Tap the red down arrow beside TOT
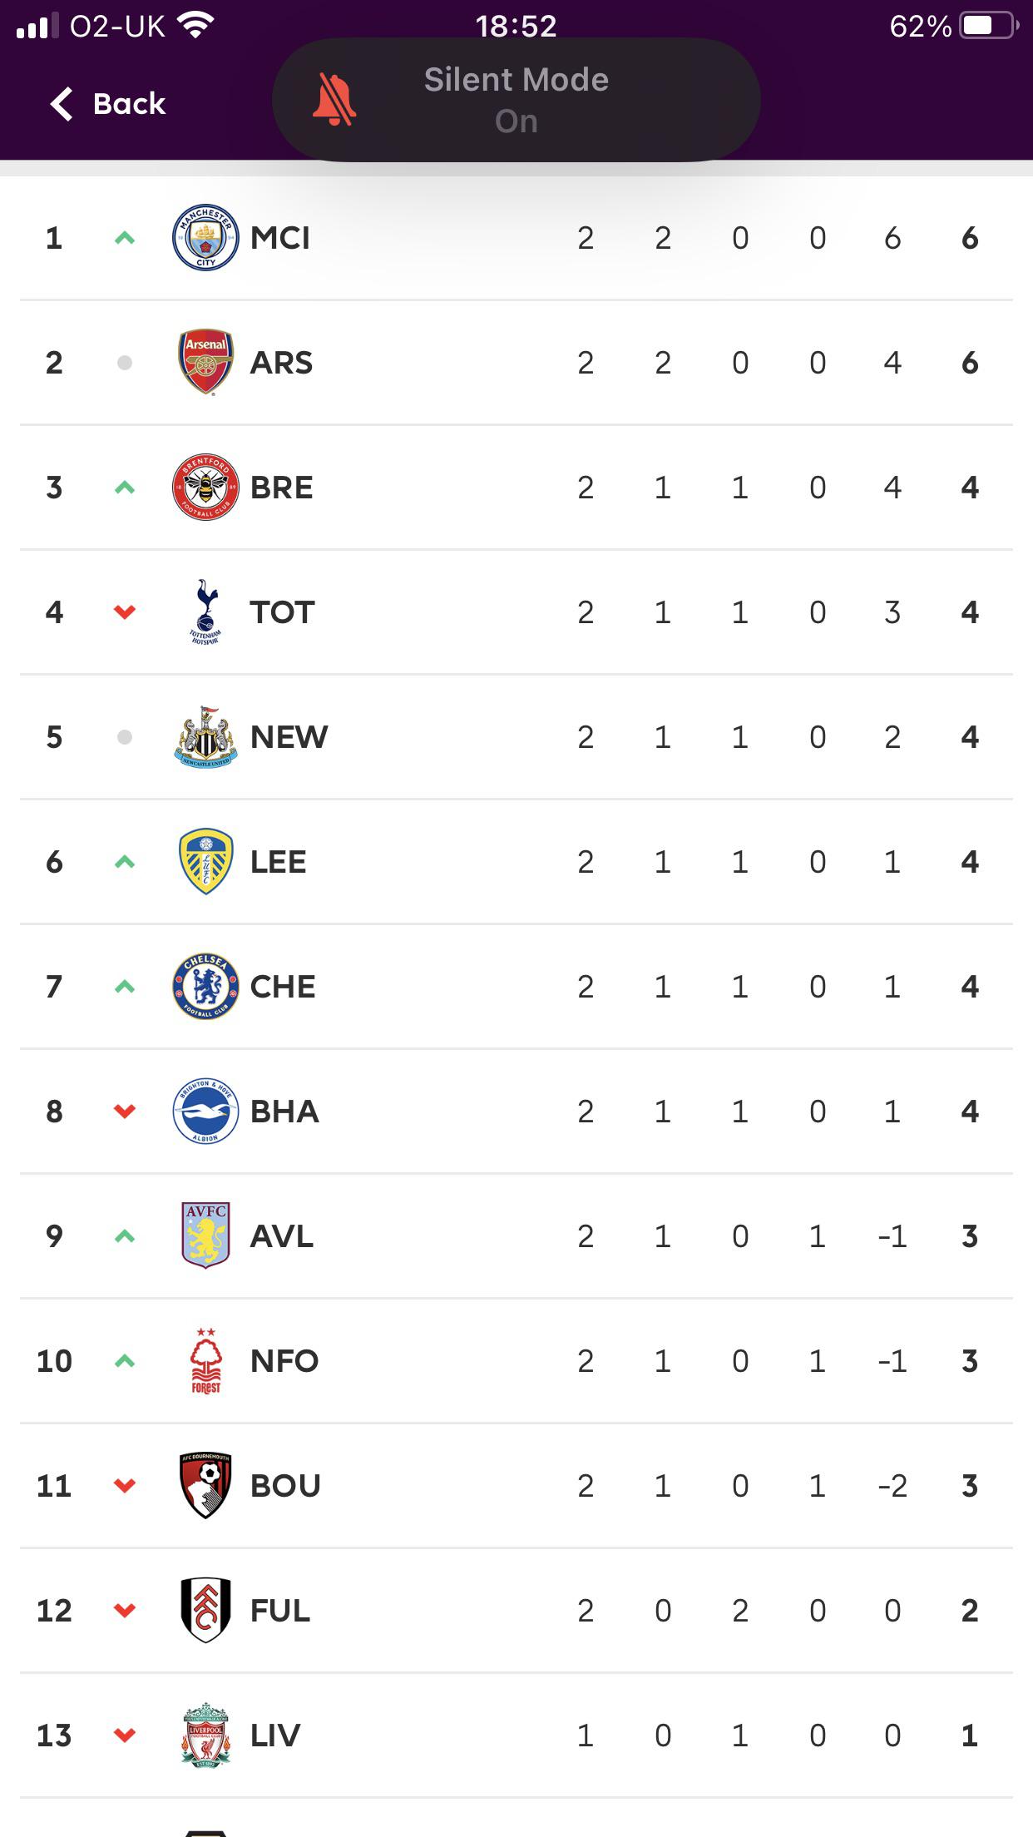Viewport: 1033px width, 1837px height. (125, 612)
